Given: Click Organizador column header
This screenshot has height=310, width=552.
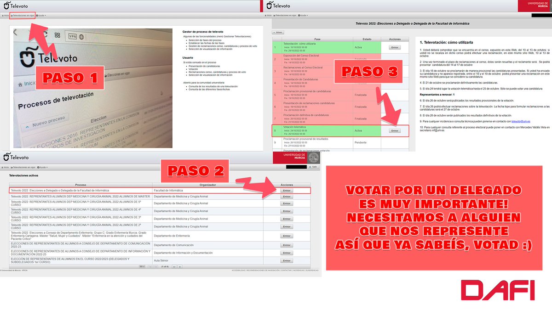Looking at the screenshot, I should (x=208, y=185).
